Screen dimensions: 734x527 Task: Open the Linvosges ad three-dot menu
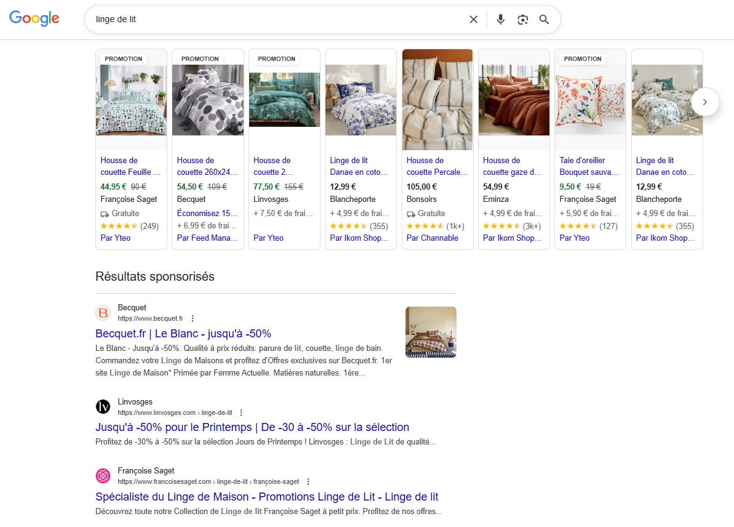click(241, 412)
